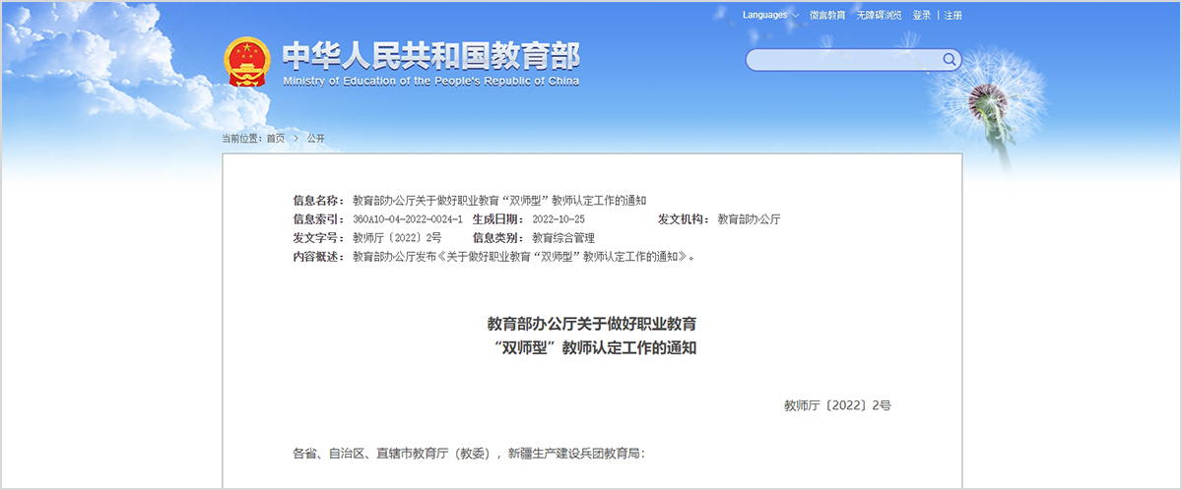Click the 教育综合管理 category value
Image resolution: width=1182 pixels, height=490 pixels.
(563, 238)
